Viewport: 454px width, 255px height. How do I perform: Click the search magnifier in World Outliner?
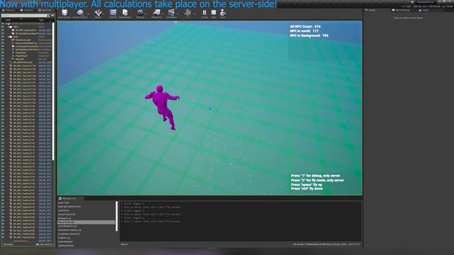pos(48,16)
